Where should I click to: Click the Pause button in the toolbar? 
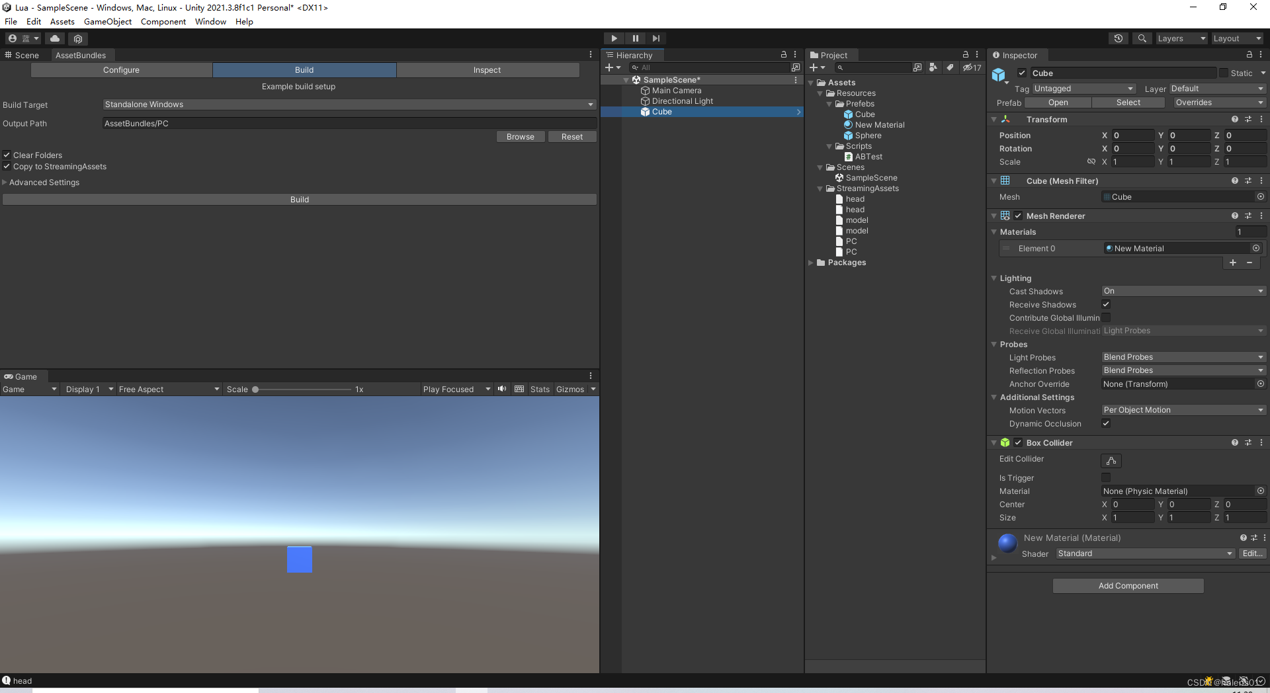(634, 38)
